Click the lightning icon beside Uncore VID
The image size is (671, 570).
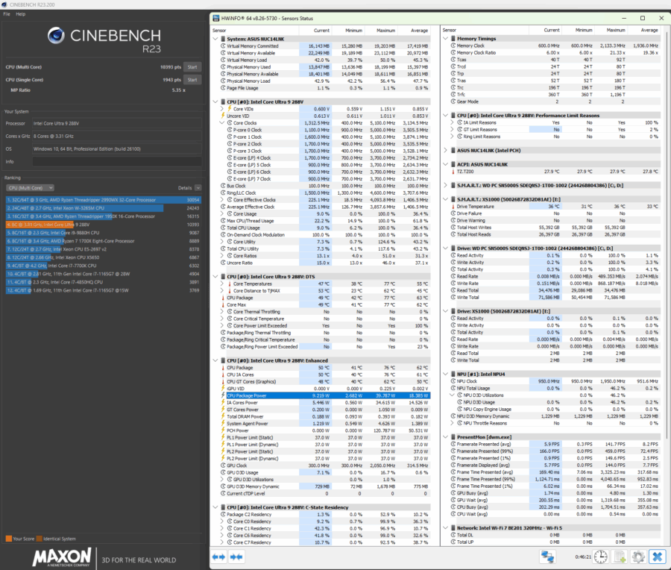(223, 116)
